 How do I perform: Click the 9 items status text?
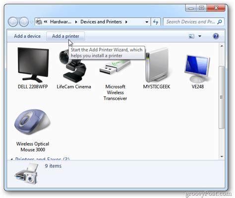(53, 166)
